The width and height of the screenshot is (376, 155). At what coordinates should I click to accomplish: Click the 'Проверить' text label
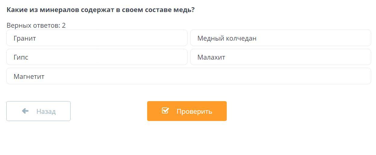pyautogui.click(x=194, y=111)
